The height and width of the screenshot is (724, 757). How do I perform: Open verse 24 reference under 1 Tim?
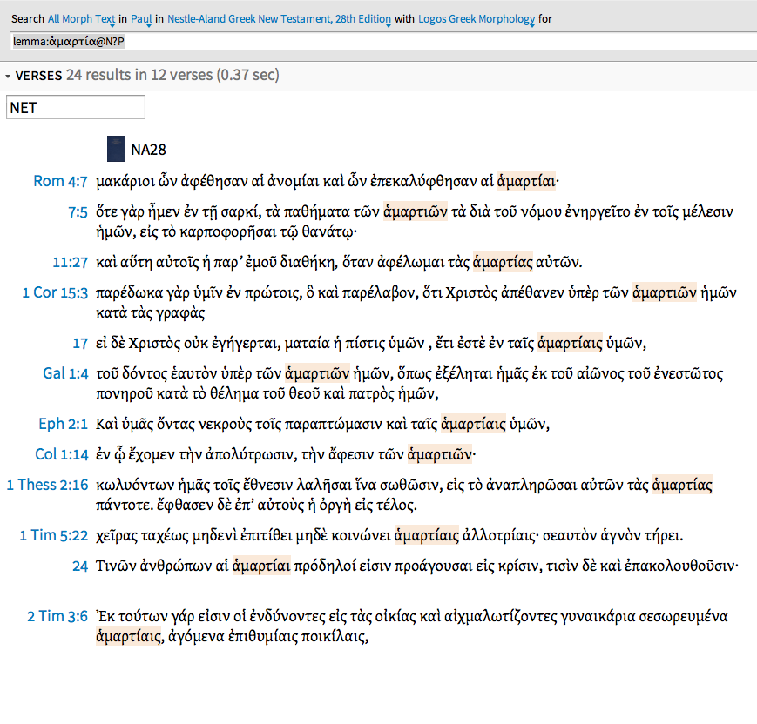(80, 566)
